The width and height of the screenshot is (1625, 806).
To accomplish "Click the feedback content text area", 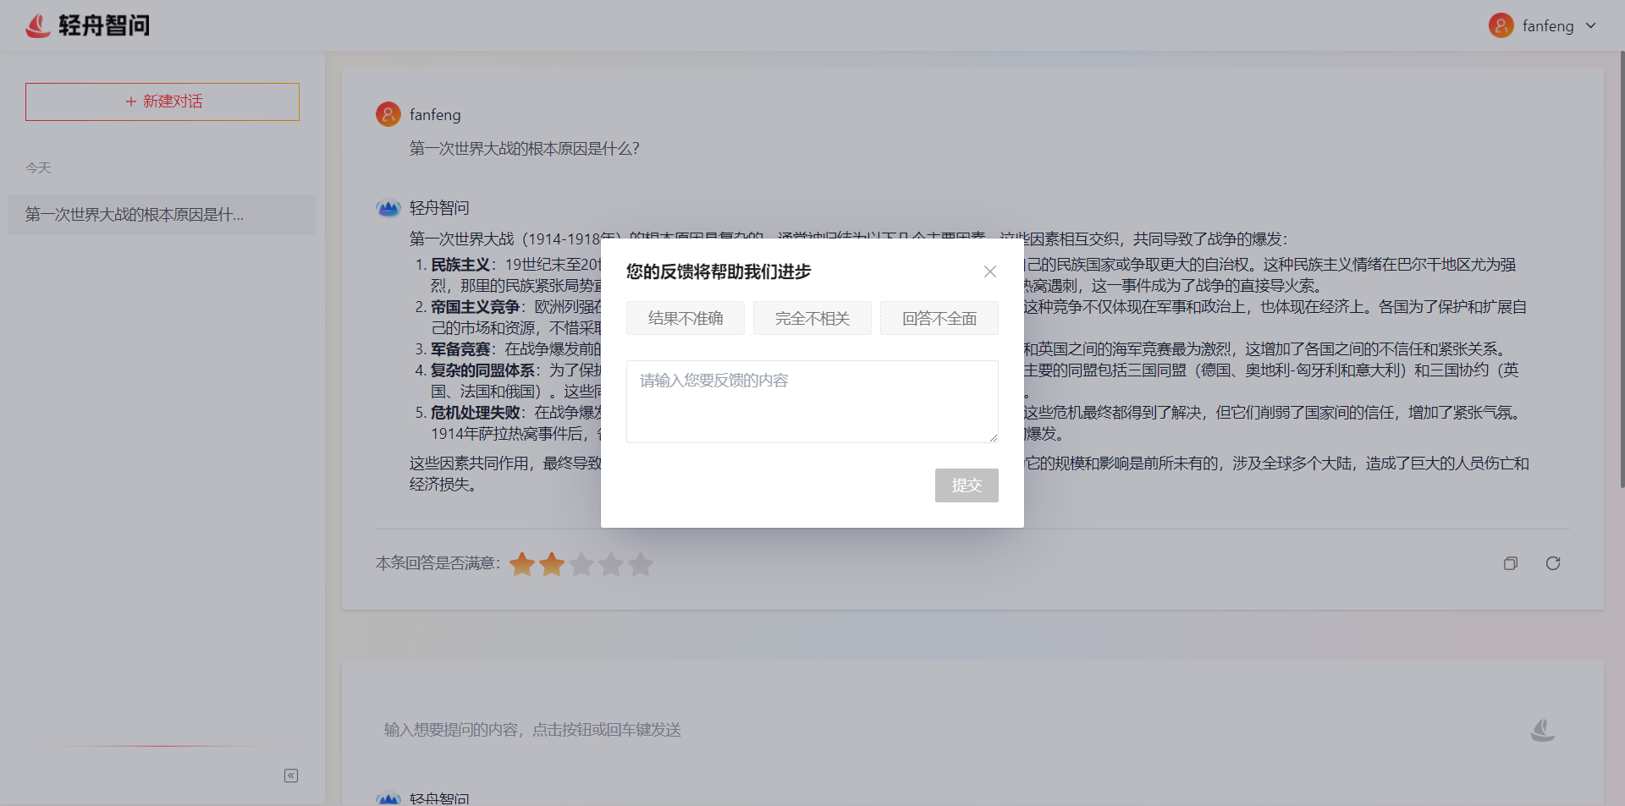I will [x=812, y=402].
